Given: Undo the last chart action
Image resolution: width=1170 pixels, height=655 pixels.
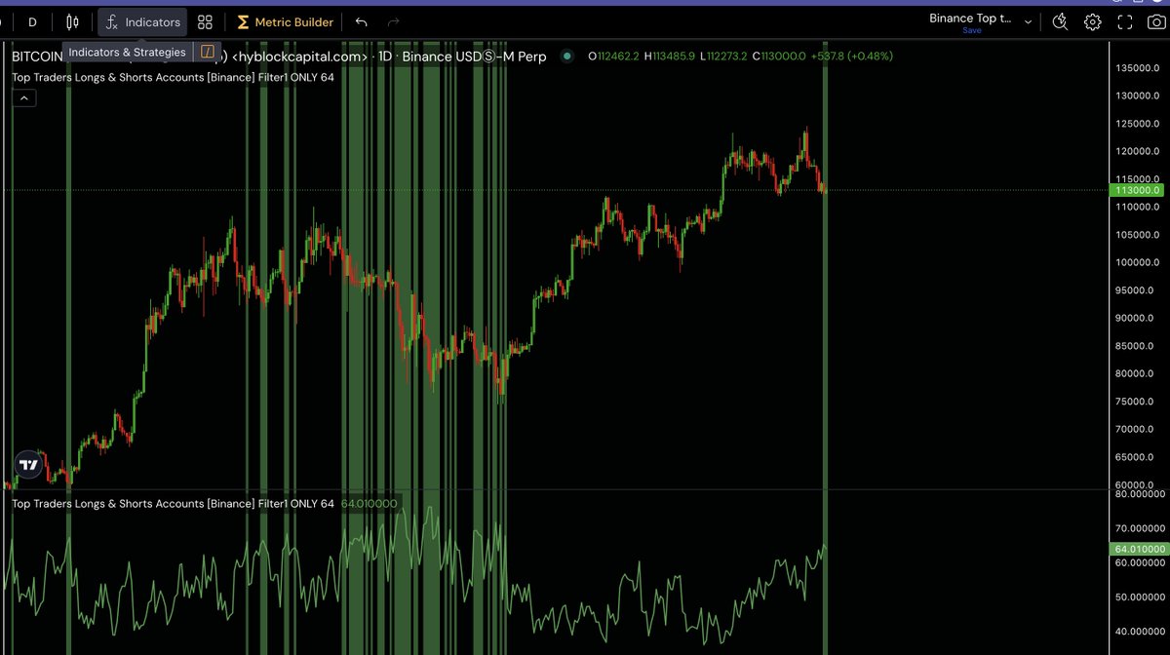Looking at the screenshot, I should pyautogui.click(x=362, y=21).
